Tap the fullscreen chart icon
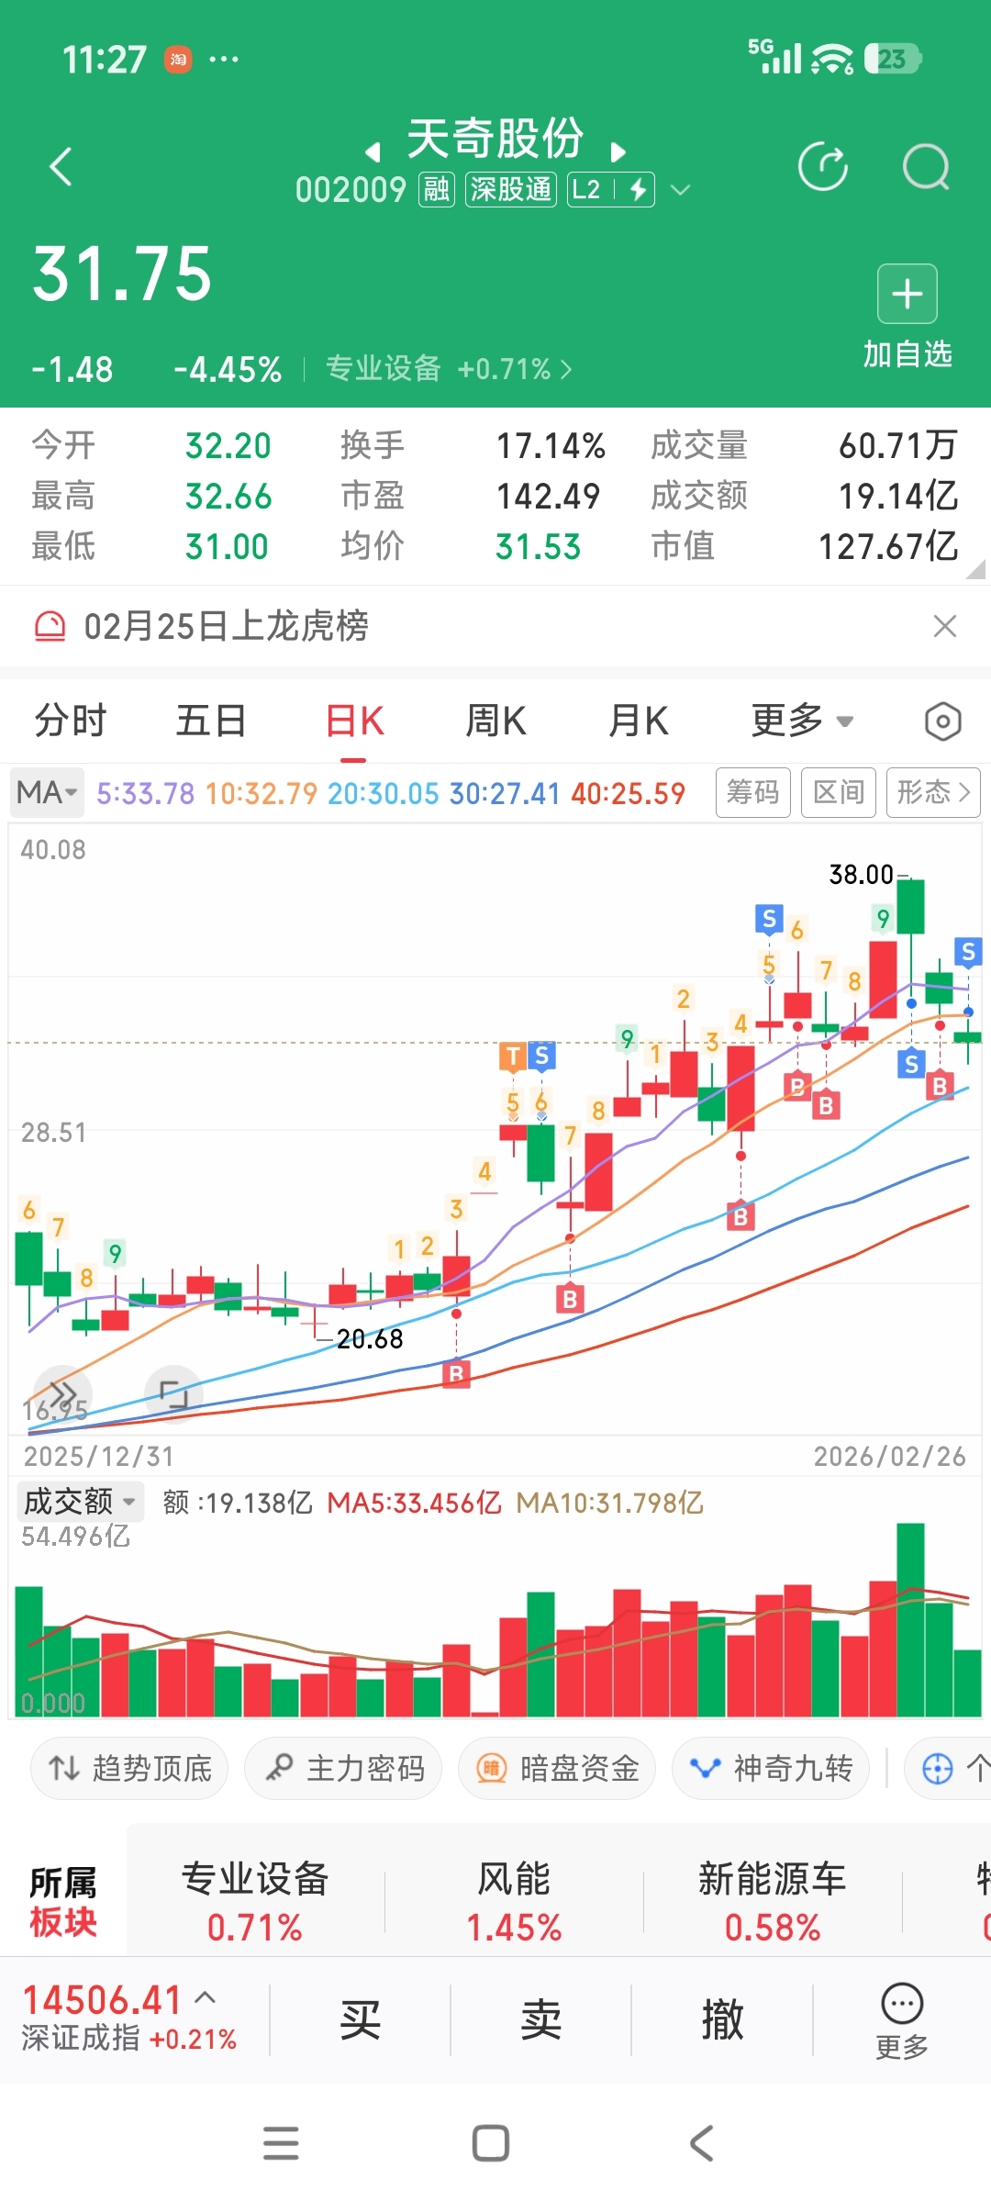Viewport: 991px width, 2203px height. tap(173, 1395)
